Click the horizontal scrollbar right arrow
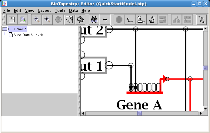Image resolution: width=210 pixels, height=133 pixels. pyautogui.click(x=200, y=113)
